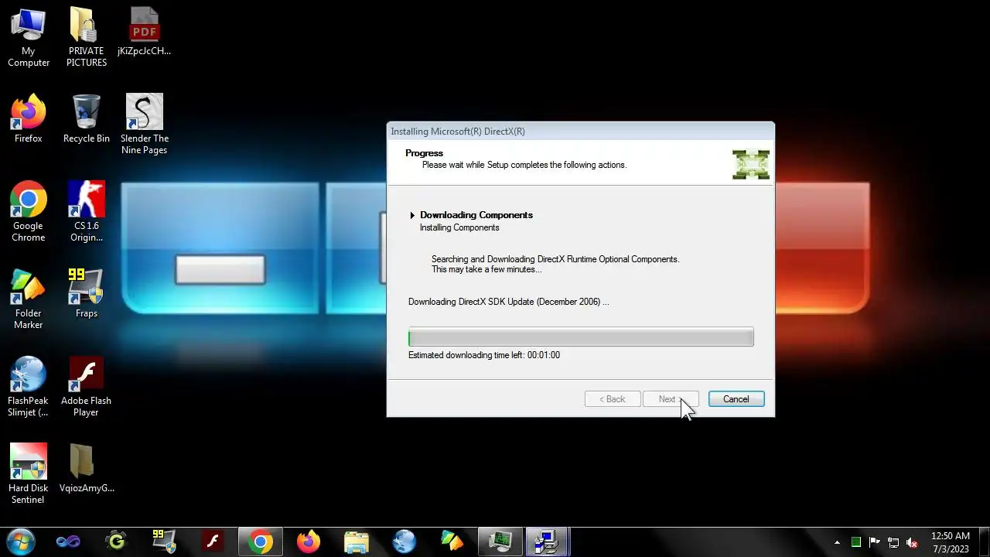Screen dimensions: 990x557
Task: Open Slimjet globe icon in taskbar
Action: coord(404,542)
